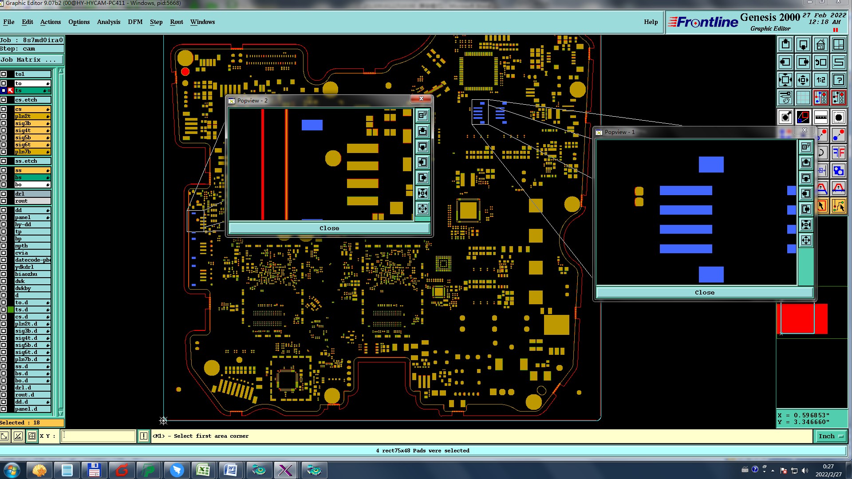Click the XY coordinate input field

98,436
